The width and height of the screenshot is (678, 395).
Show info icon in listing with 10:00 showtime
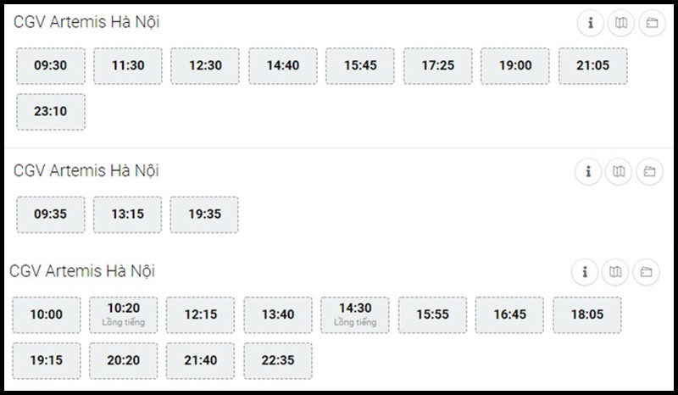click(585, 272)
